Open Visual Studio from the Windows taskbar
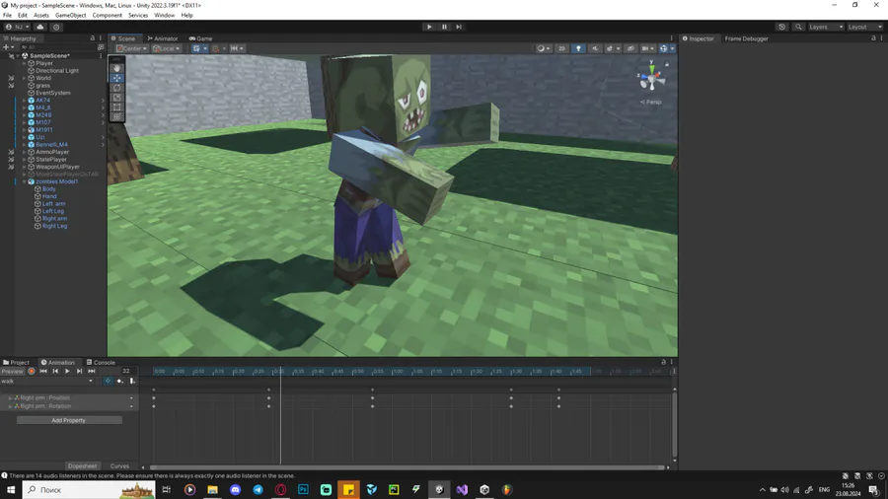 coord(462,489)
